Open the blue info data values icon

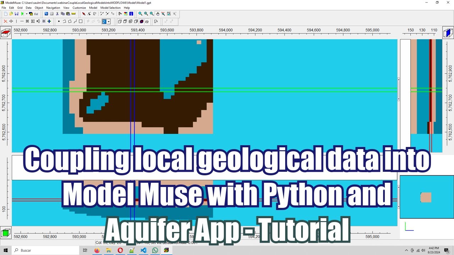click(x=131, y=14)
